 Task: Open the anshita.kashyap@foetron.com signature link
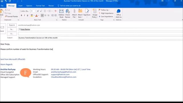click(63, 72)
